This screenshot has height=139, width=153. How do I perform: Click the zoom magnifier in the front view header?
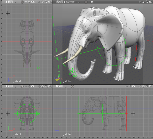46,86
